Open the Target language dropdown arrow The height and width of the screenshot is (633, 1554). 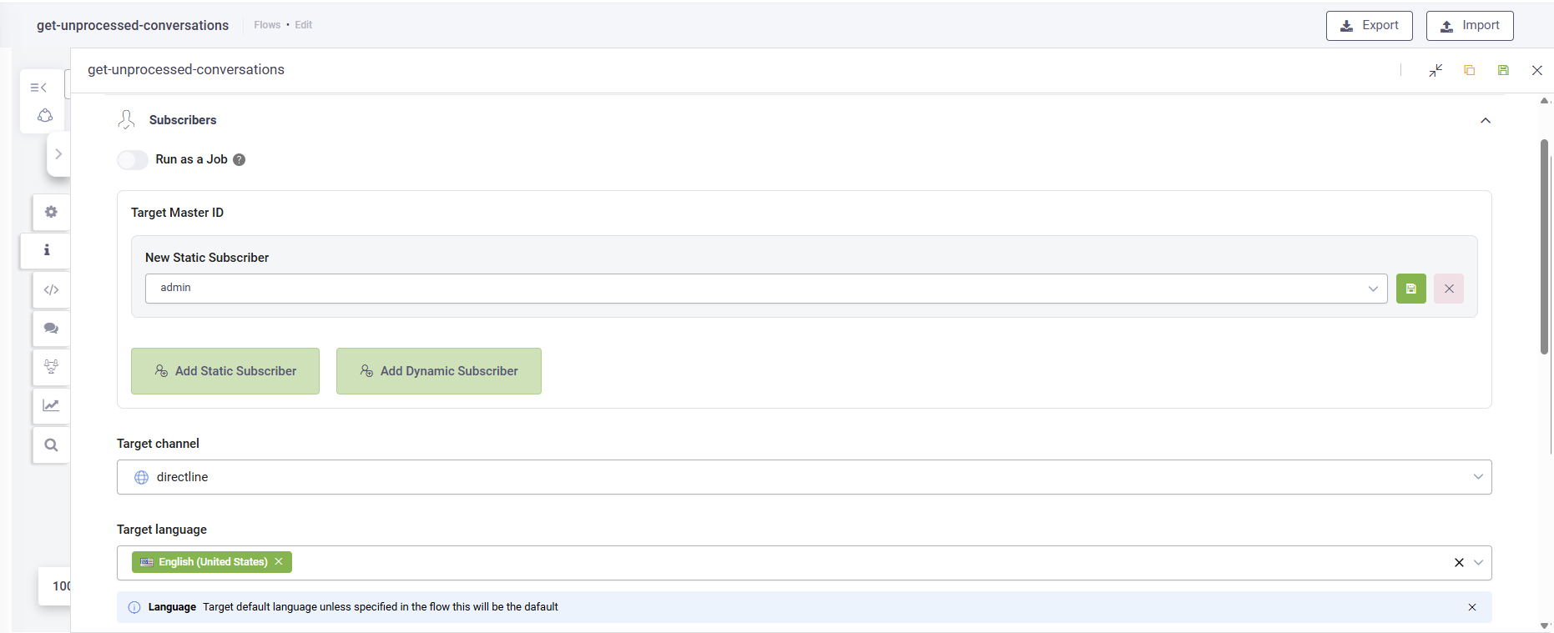point(1479,563)
